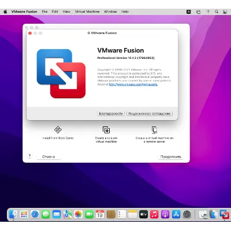Select the Create a custom virtual machine icon
This screenshot has width=231, height=231.
click(106, 130)
